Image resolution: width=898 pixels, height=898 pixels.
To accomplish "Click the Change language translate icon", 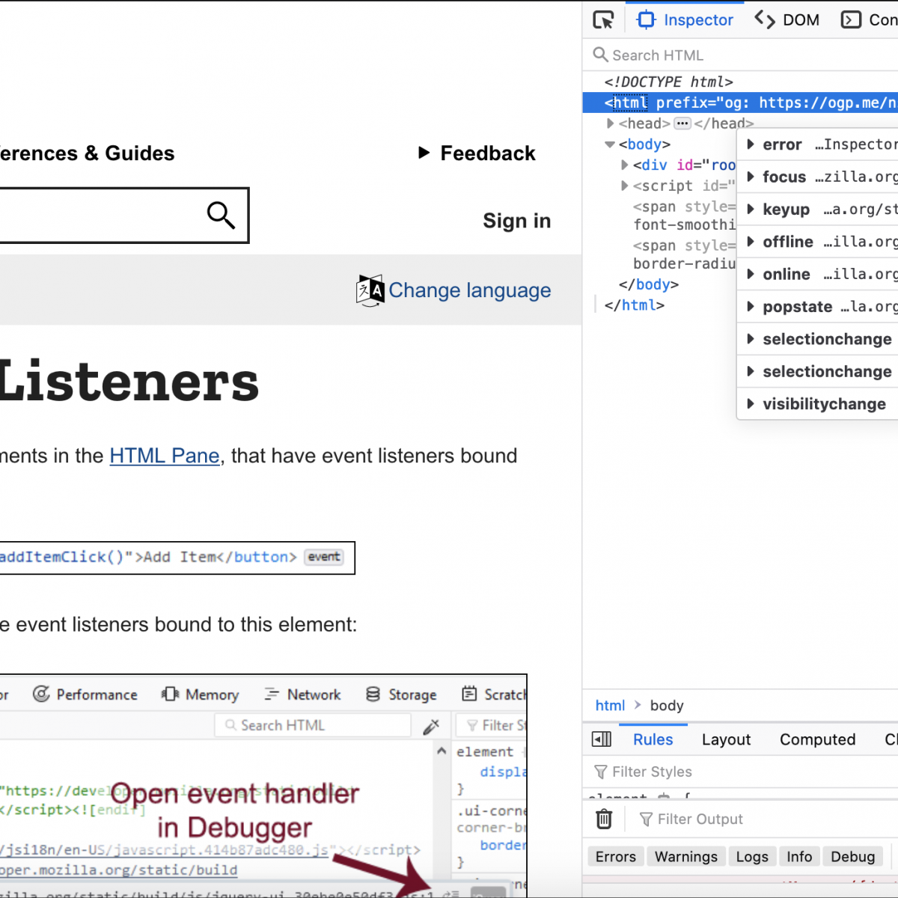I will (370, 290).
